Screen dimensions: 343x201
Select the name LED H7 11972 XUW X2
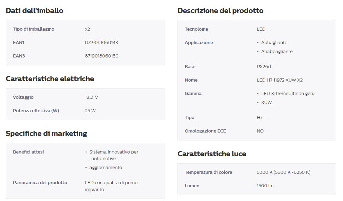[x=280, y=80]
